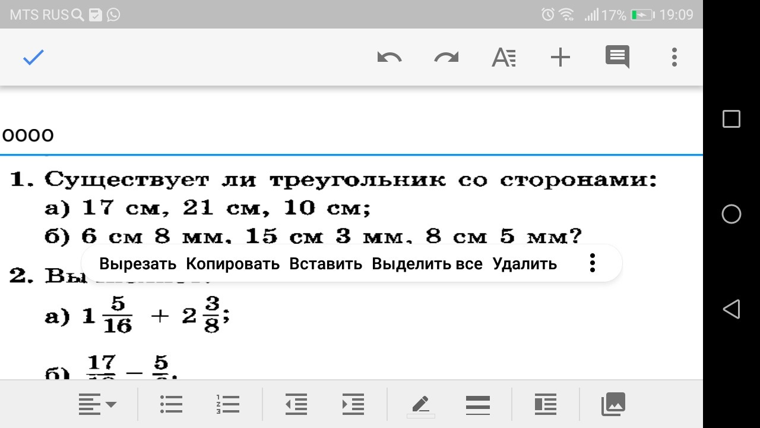Viewport: 760px width, 428px height.
Task: Increase the paragraph indent
Action: click(353, 404)
